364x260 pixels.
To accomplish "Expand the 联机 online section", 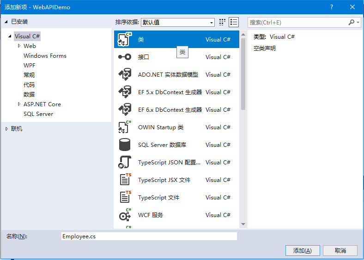I will tap(6, 129).
